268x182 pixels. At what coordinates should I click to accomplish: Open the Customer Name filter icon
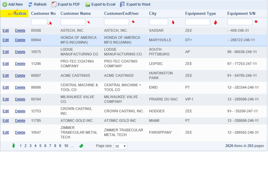pos(89,22)
